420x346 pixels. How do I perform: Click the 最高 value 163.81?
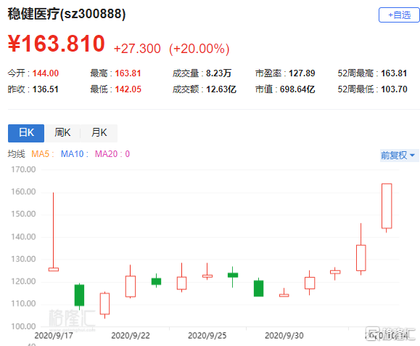click(x=128, y=73)
